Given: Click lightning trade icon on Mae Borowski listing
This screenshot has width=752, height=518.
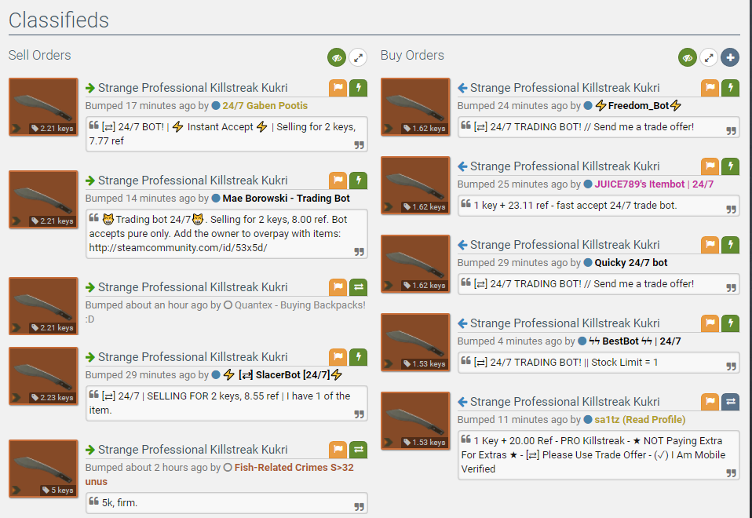Looking at the screenshot, I should click(358, 181).
